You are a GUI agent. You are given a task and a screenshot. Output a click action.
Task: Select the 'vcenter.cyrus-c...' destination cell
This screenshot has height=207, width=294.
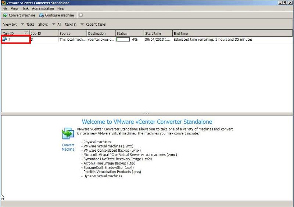tap(101, 40)
